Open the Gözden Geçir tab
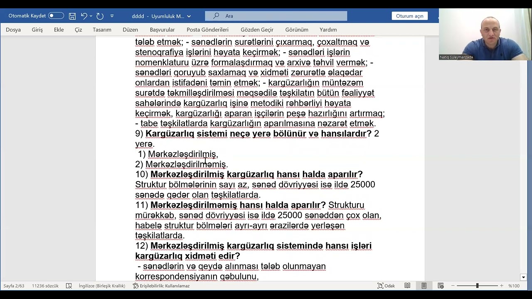 click(x=257, y=29)
